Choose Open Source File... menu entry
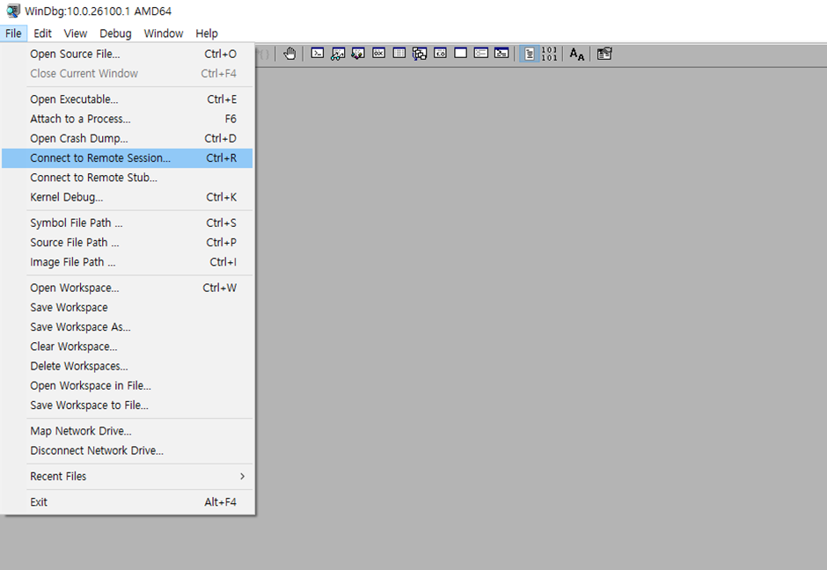The image size is (827, 570). pos(127,54)
